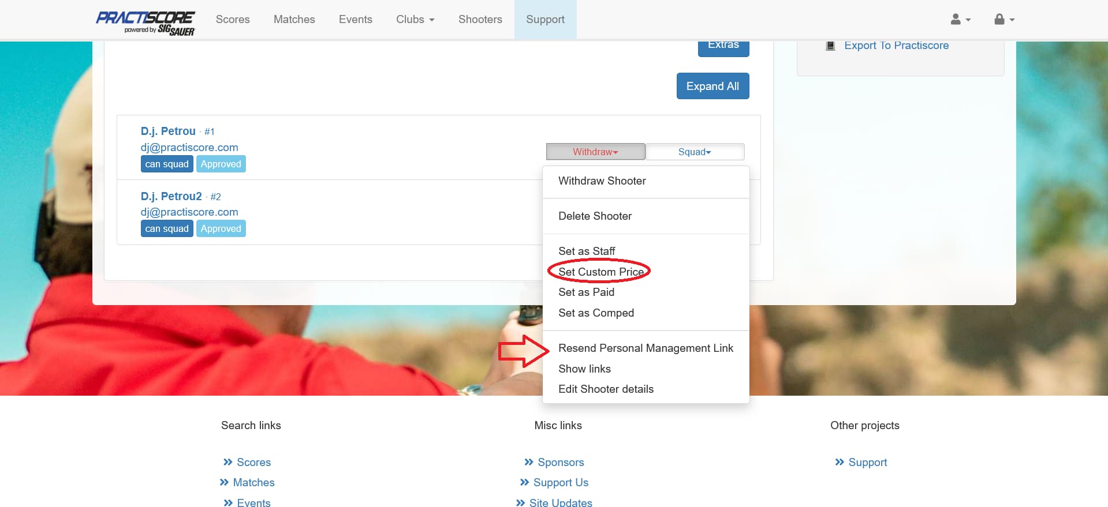Click can squad badge for D.j. Petrou #1
Screen dimensions: 1108x507
point(167,164)
